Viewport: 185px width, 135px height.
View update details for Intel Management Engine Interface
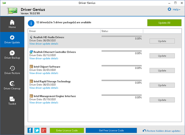point(44,102)
